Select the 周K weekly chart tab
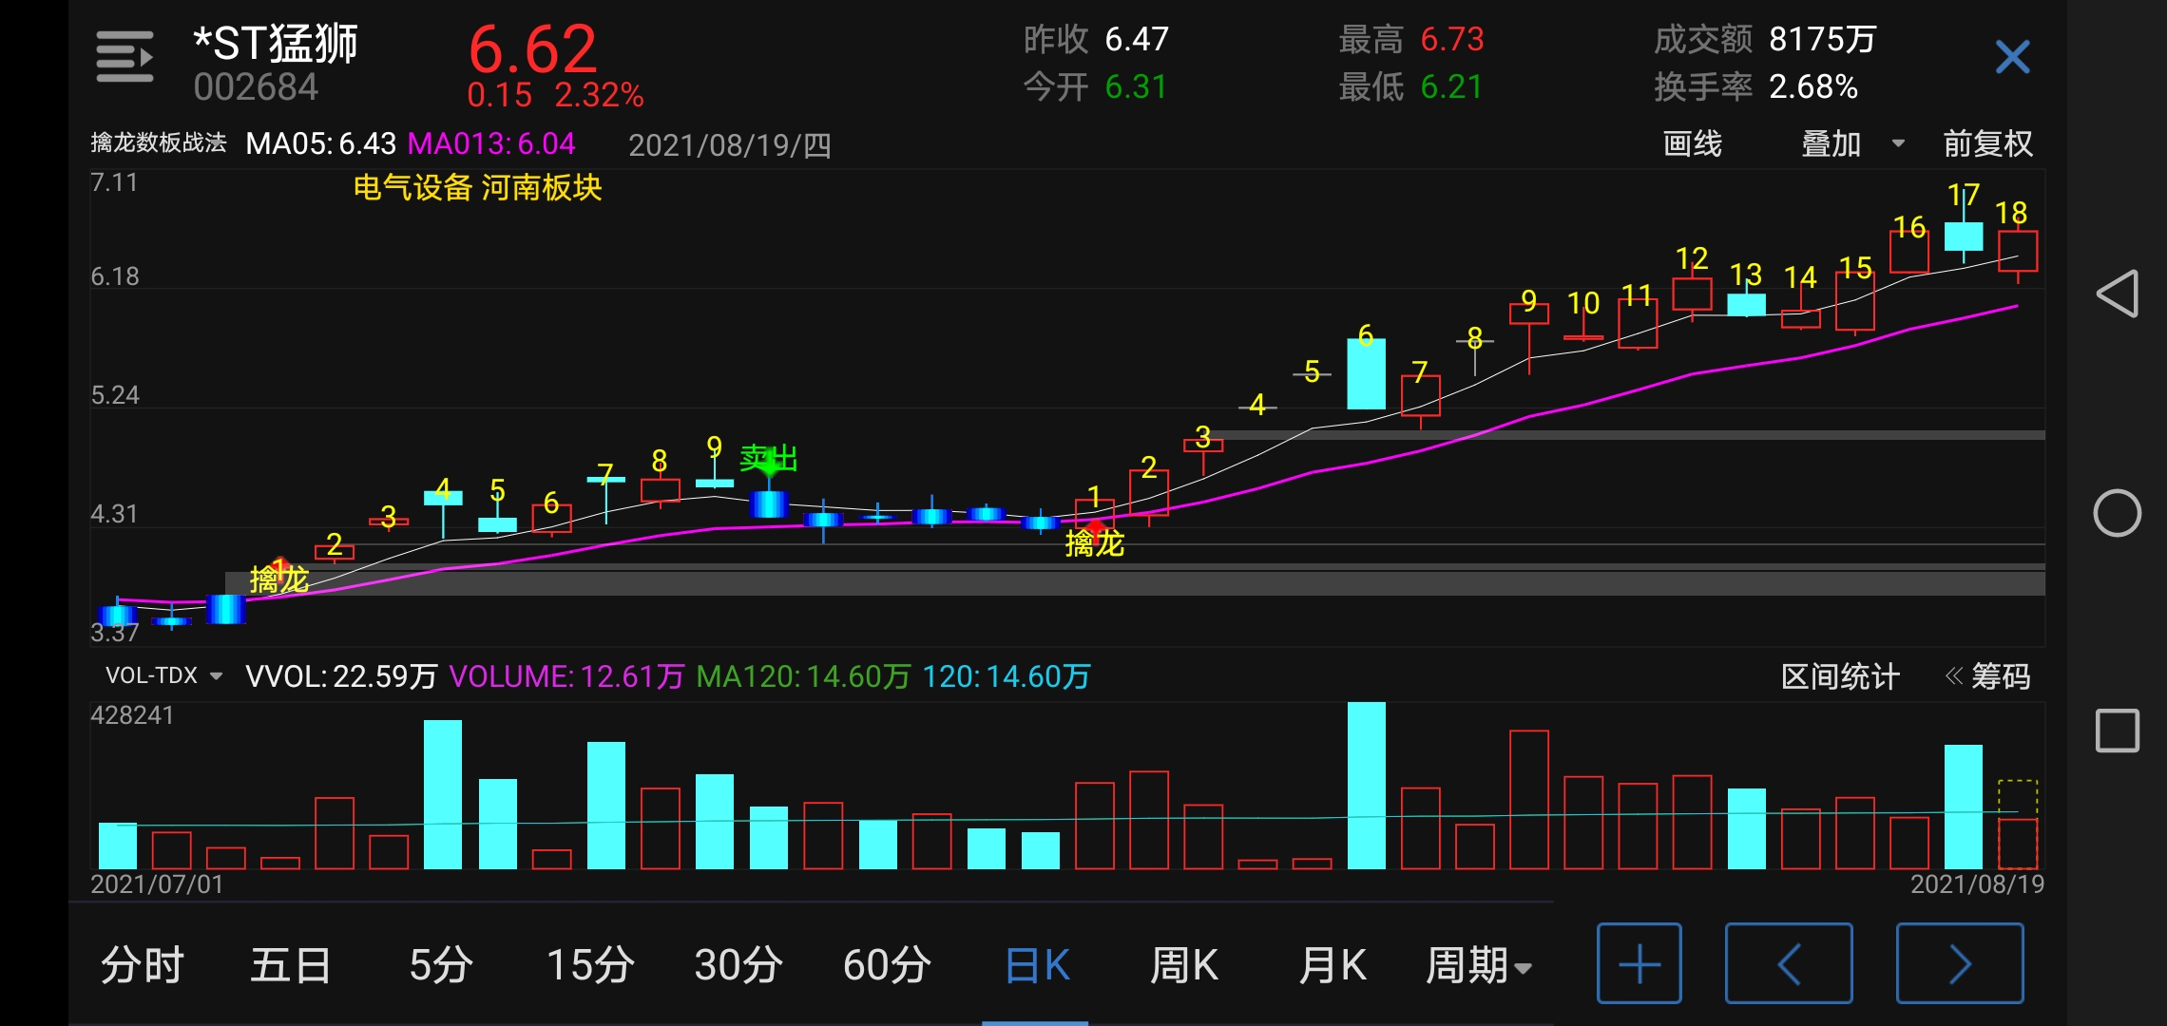The height and width of the screenshot is (1026, 2167). tap(1184, 965)
